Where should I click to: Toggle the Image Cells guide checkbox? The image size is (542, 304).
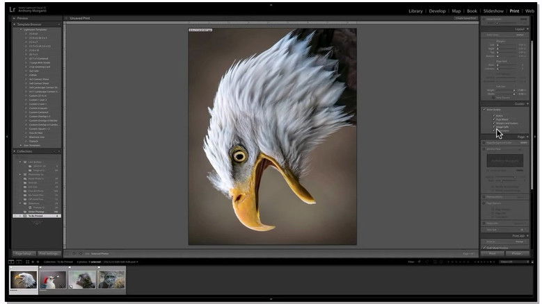click(493, 126)
